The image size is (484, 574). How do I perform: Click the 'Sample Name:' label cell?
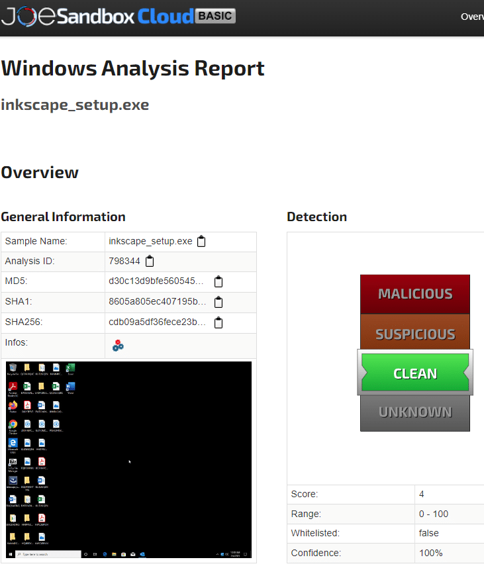[x=53, y=242]
